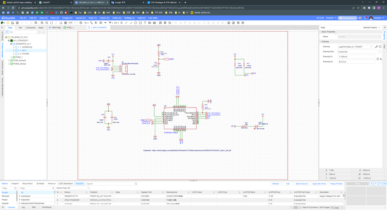Toggle the S preview button in library panel
Viewport: 387px width, 210px height.
[372, 184]
